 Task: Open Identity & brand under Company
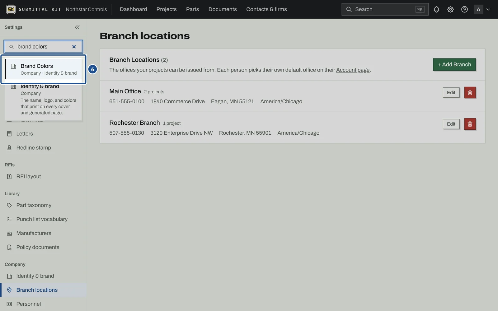[x=43, y=276]
